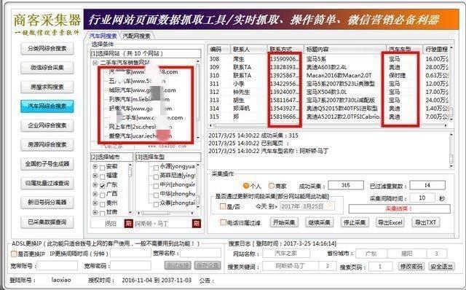Switch to the 汽车网搜索 tab
The width and height of the screenshot is (466, 290).
tap(103, 36)
